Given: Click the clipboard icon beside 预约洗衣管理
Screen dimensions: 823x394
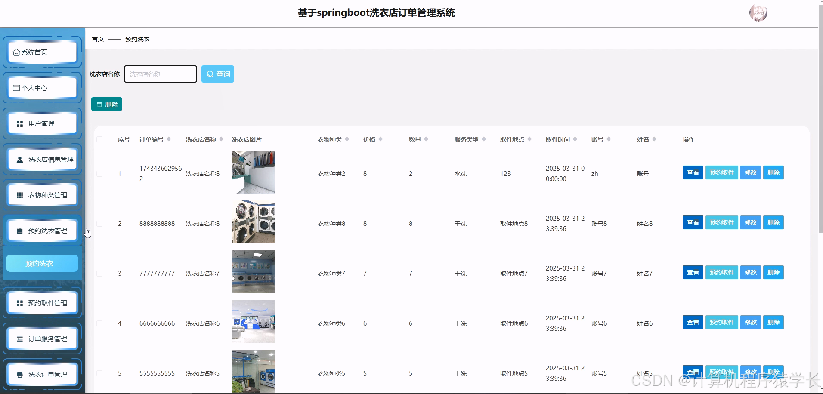Looking at the screenshot, I should [x=20, y=231].
